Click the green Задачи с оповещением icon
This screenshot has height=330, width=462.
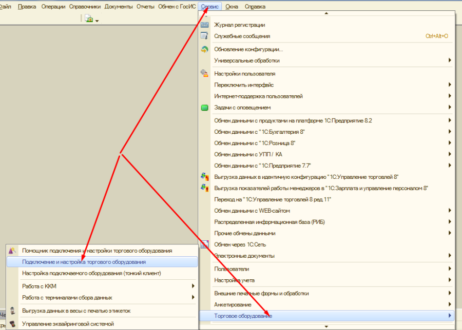click(204, 108)
